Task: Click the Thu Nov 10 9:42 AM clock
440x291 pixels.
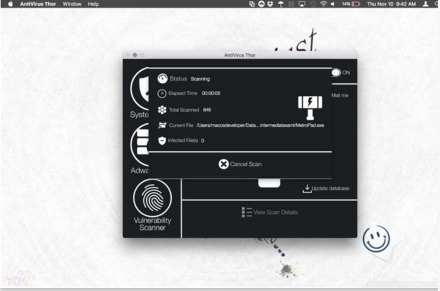Action: coord(391,4)
